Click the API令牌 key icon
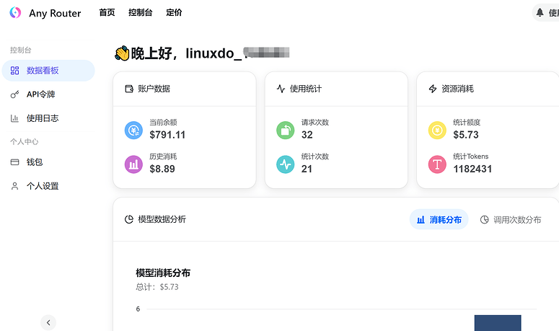 [x=14, y=94]
